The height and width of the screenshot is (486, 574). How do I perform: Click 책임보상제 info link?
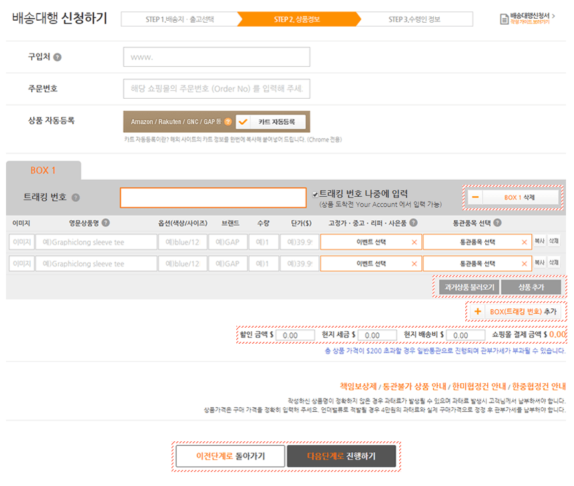(358, 386)
